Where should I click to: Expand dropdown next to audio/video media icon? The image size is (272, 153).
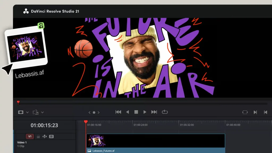pyautogui.click(x=42, y=112)
